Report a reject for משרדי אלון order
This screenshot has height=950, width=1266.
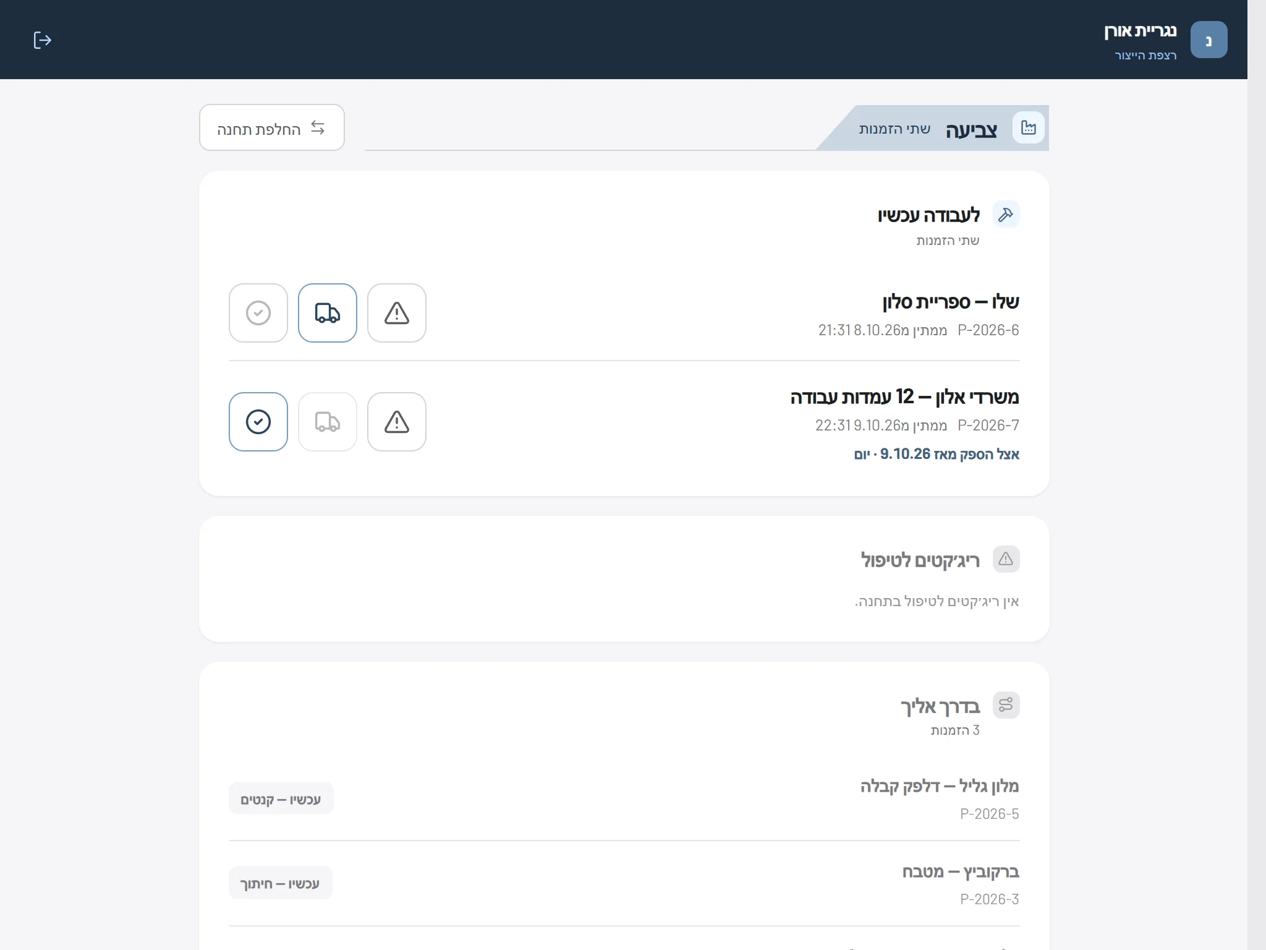tap(397, 422)
